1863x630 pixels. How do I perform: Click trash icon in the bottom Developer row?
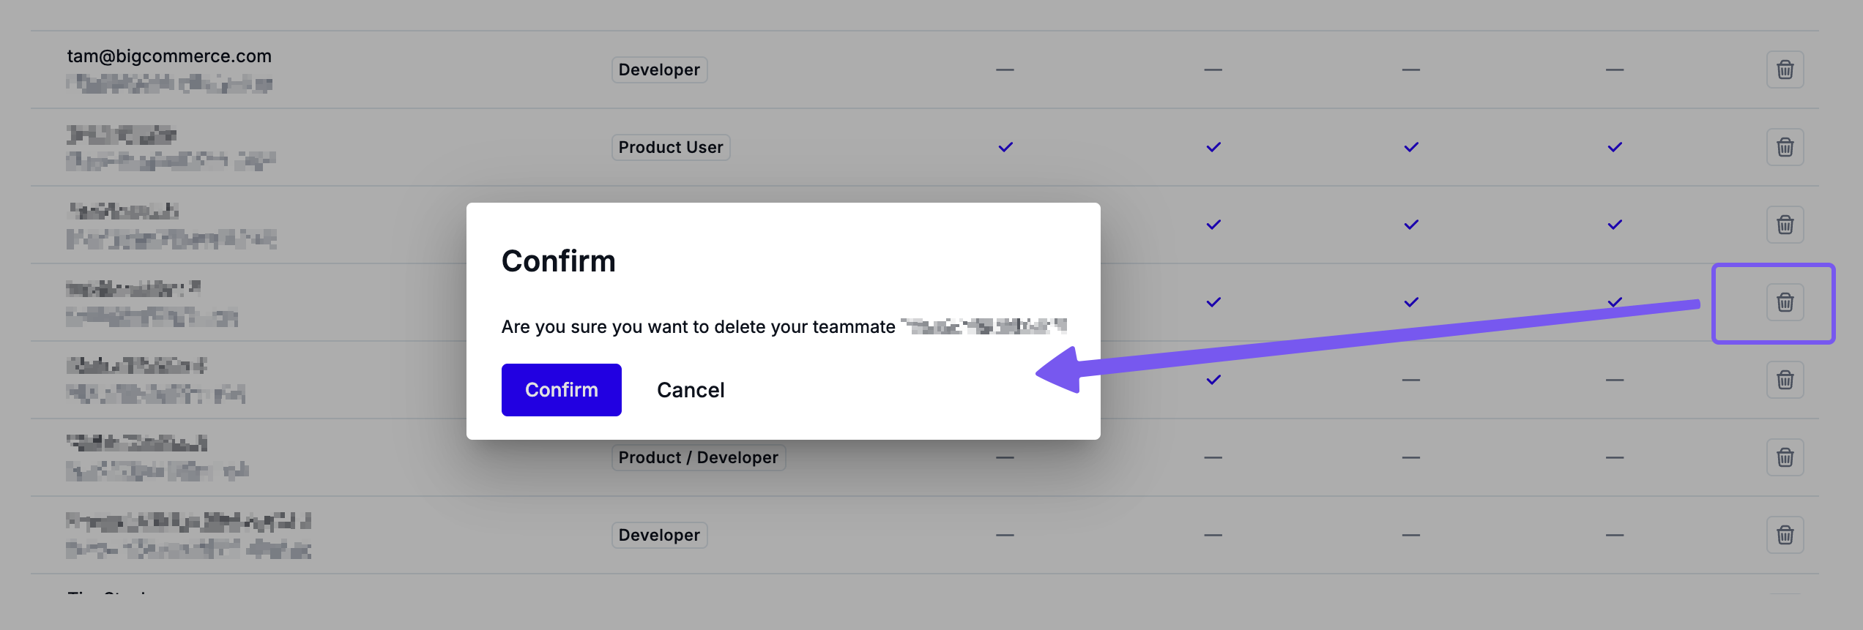(x=1785, y=535)
